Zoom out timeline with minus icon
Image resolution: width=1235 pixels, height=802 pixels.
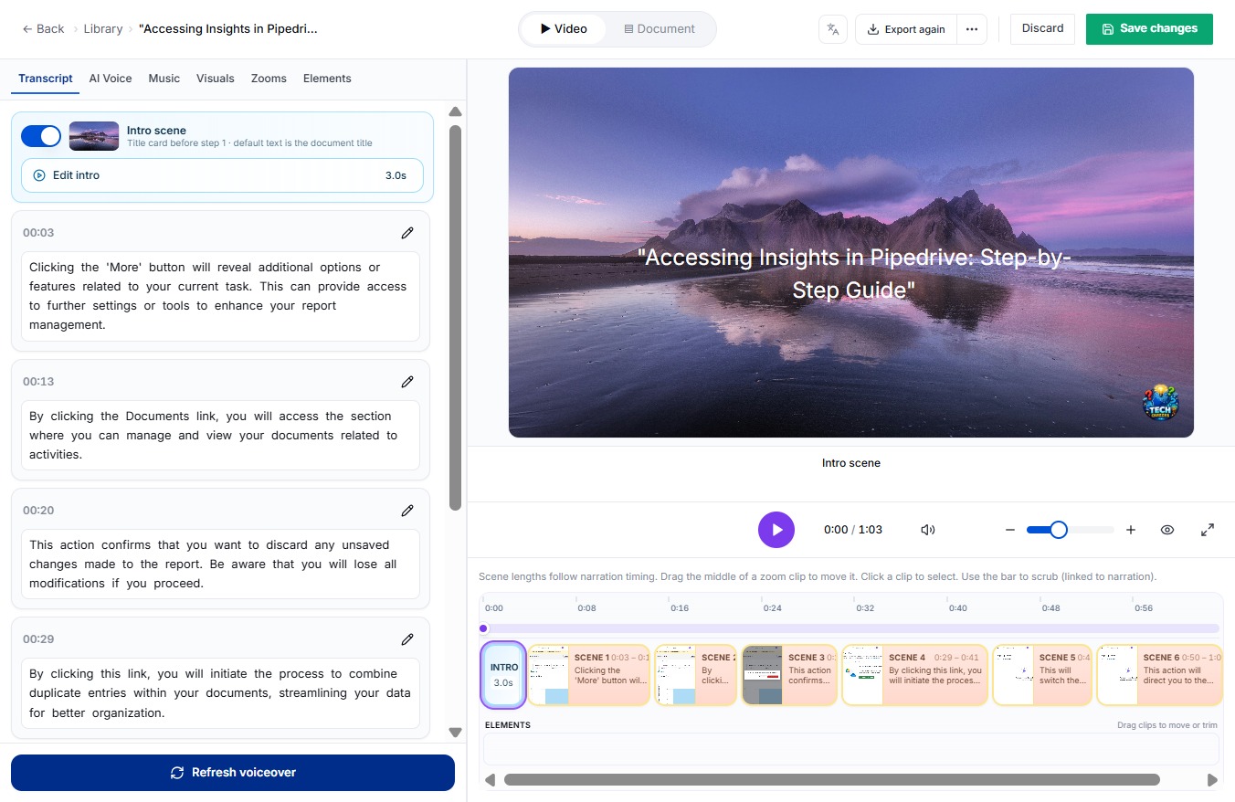click(x=1010, y=530)
